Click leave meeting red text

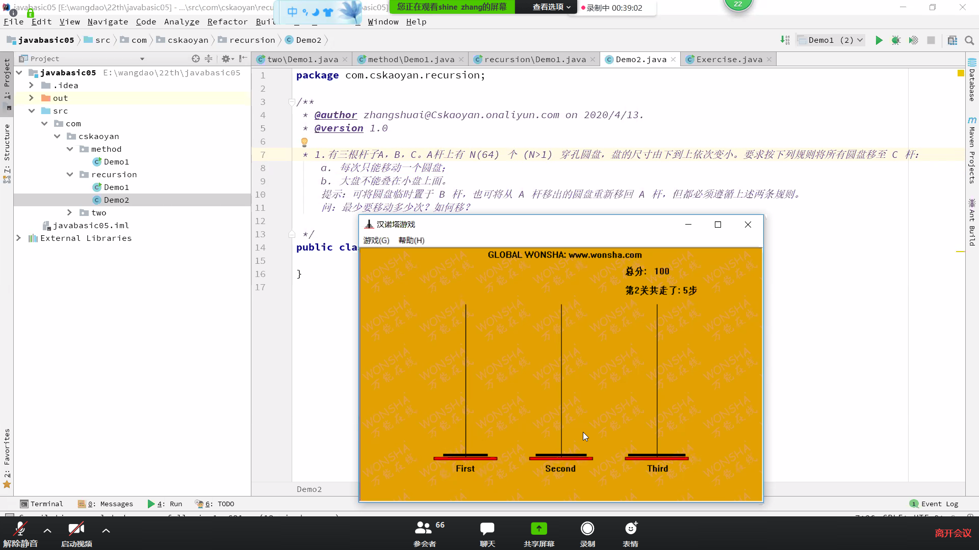tap(952, 533)
